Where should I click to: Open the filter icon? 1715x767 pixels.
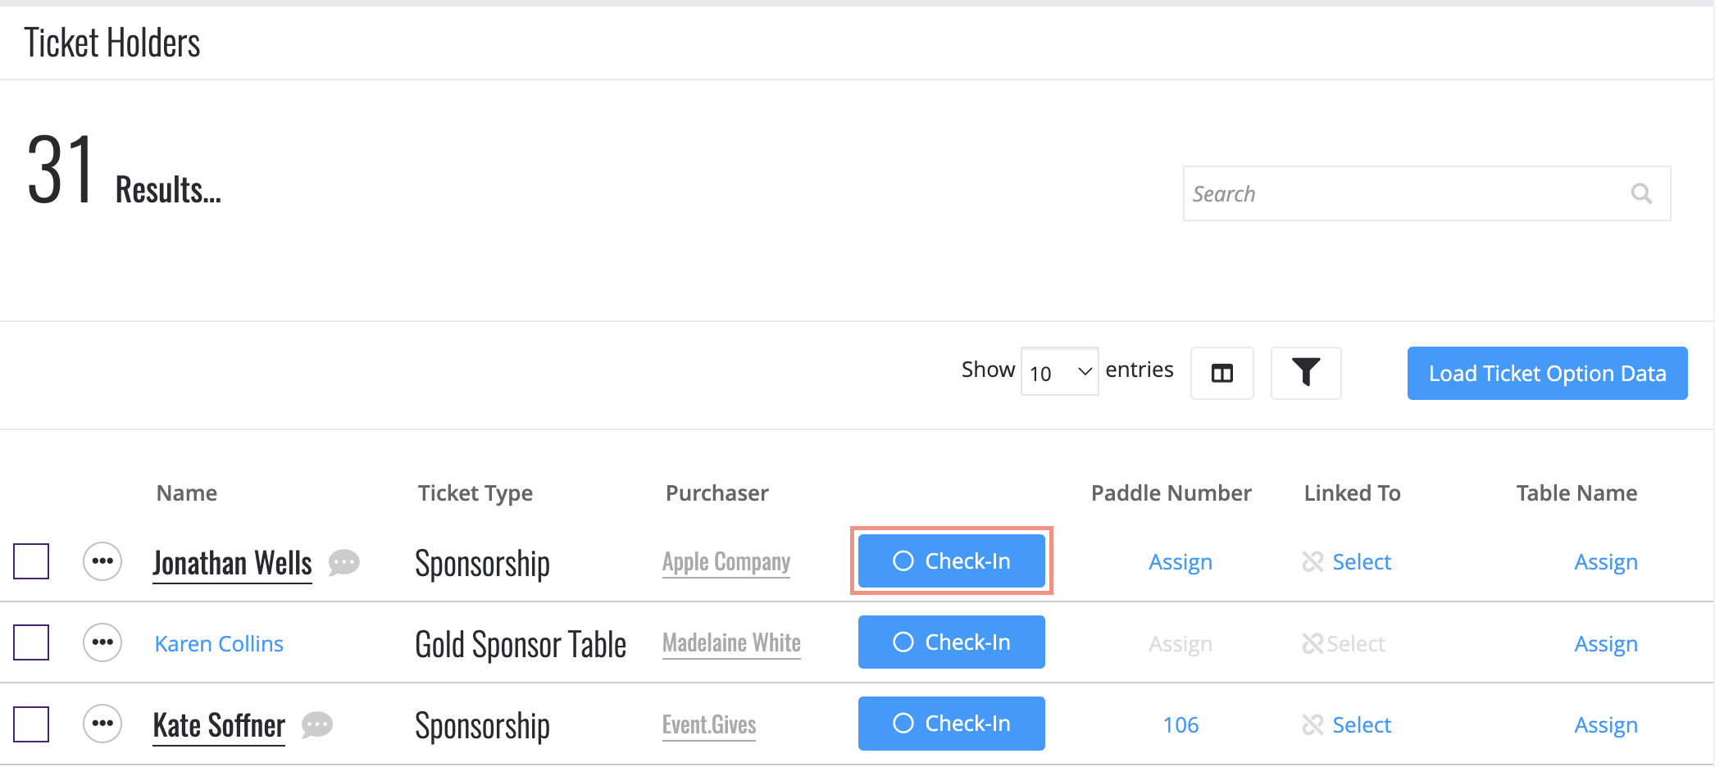tap(1305, 373)
